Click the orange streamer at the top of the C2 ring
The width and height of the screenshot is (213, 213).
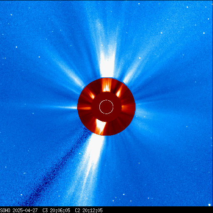[106, 85]
